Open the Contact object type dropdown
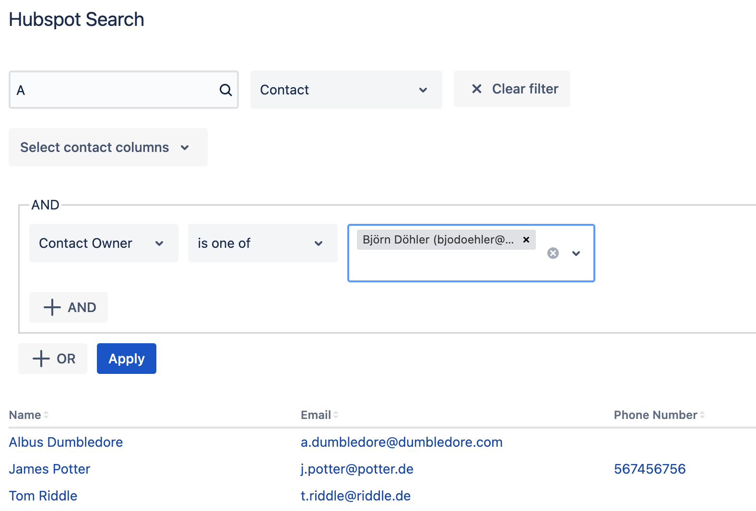Image resolution: width=756 pixels, height=511 pixels. [x=346, y=90]
